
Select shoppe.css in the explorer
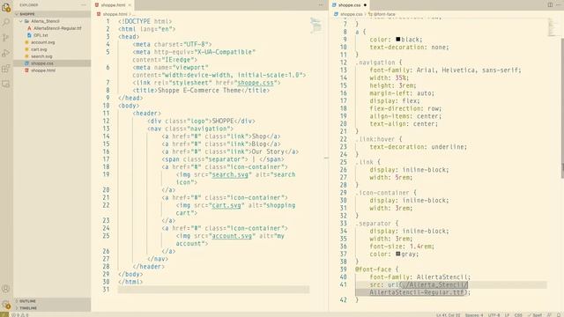pos(52,63)
